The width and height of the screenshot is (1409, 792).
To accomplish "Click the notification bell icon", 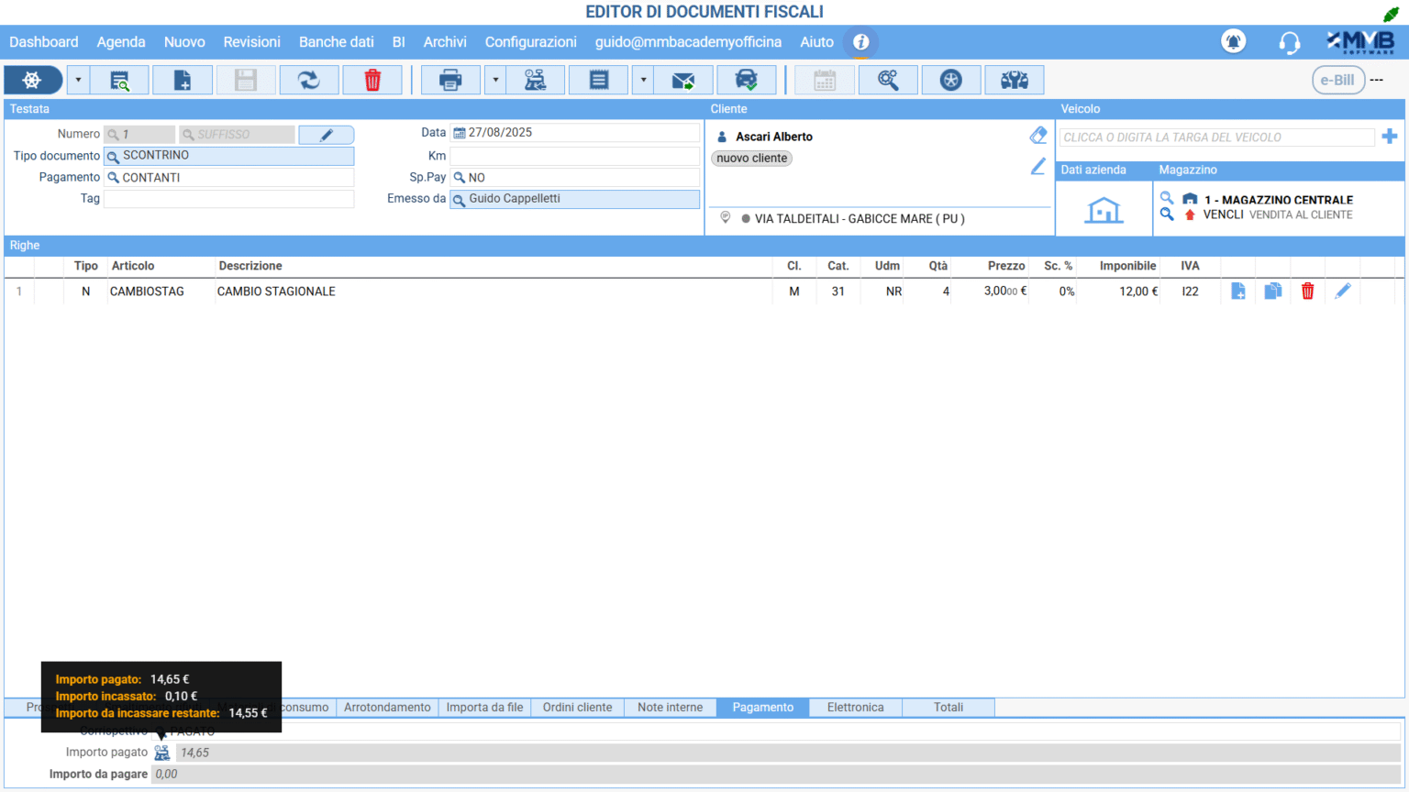I will click(x=1233, y=42).
